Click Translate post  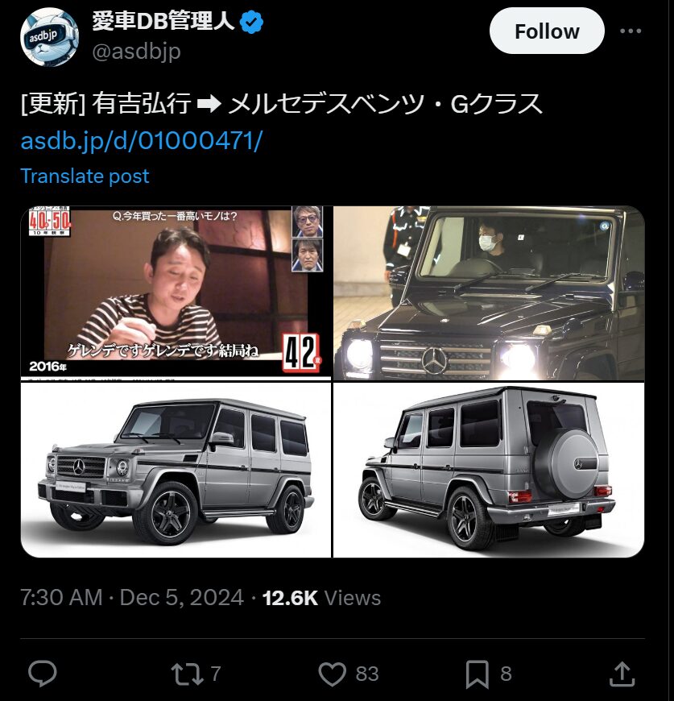(85, 176)
